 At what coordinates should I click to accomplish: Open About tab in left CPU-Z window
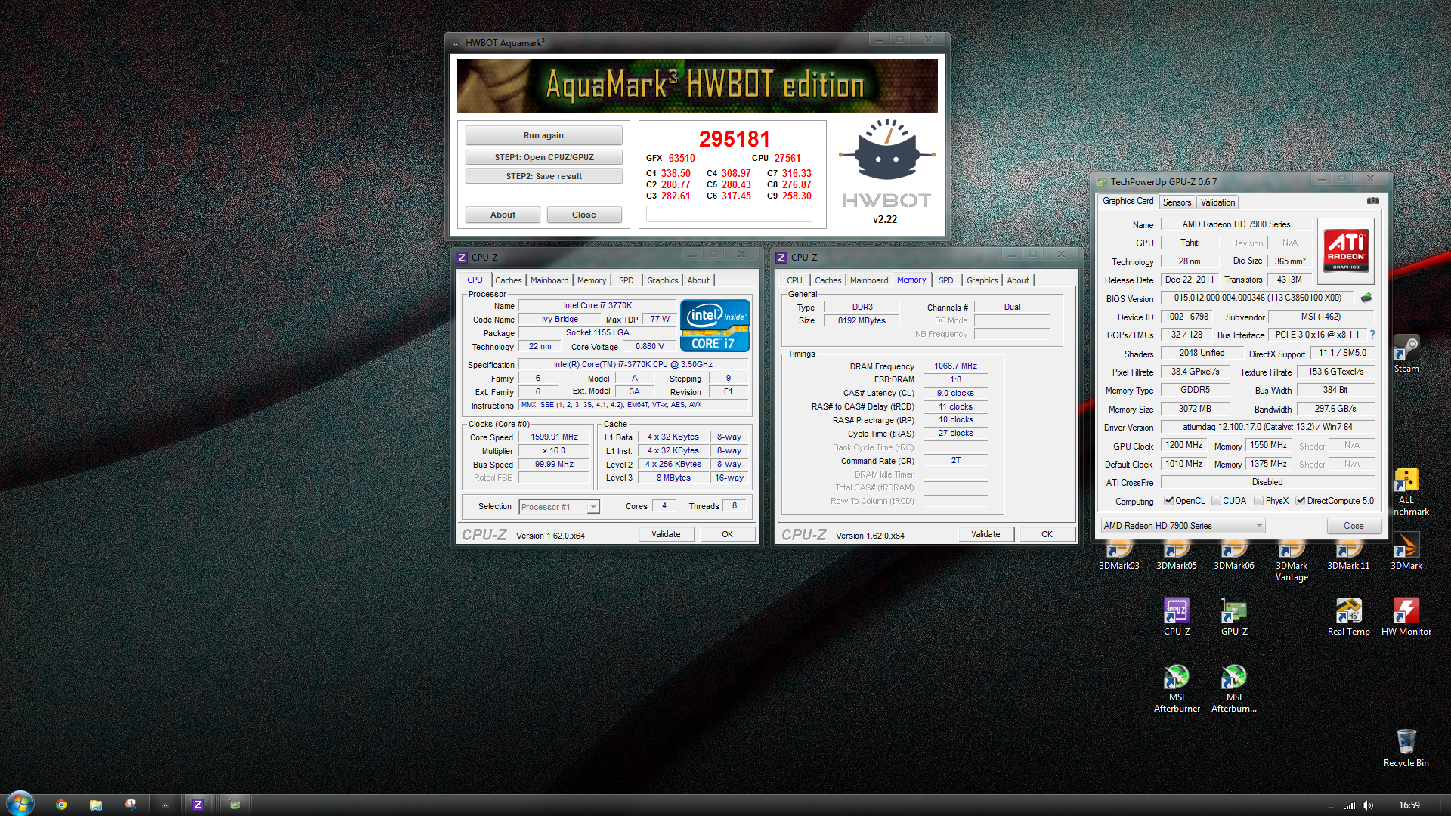(698, 280)
